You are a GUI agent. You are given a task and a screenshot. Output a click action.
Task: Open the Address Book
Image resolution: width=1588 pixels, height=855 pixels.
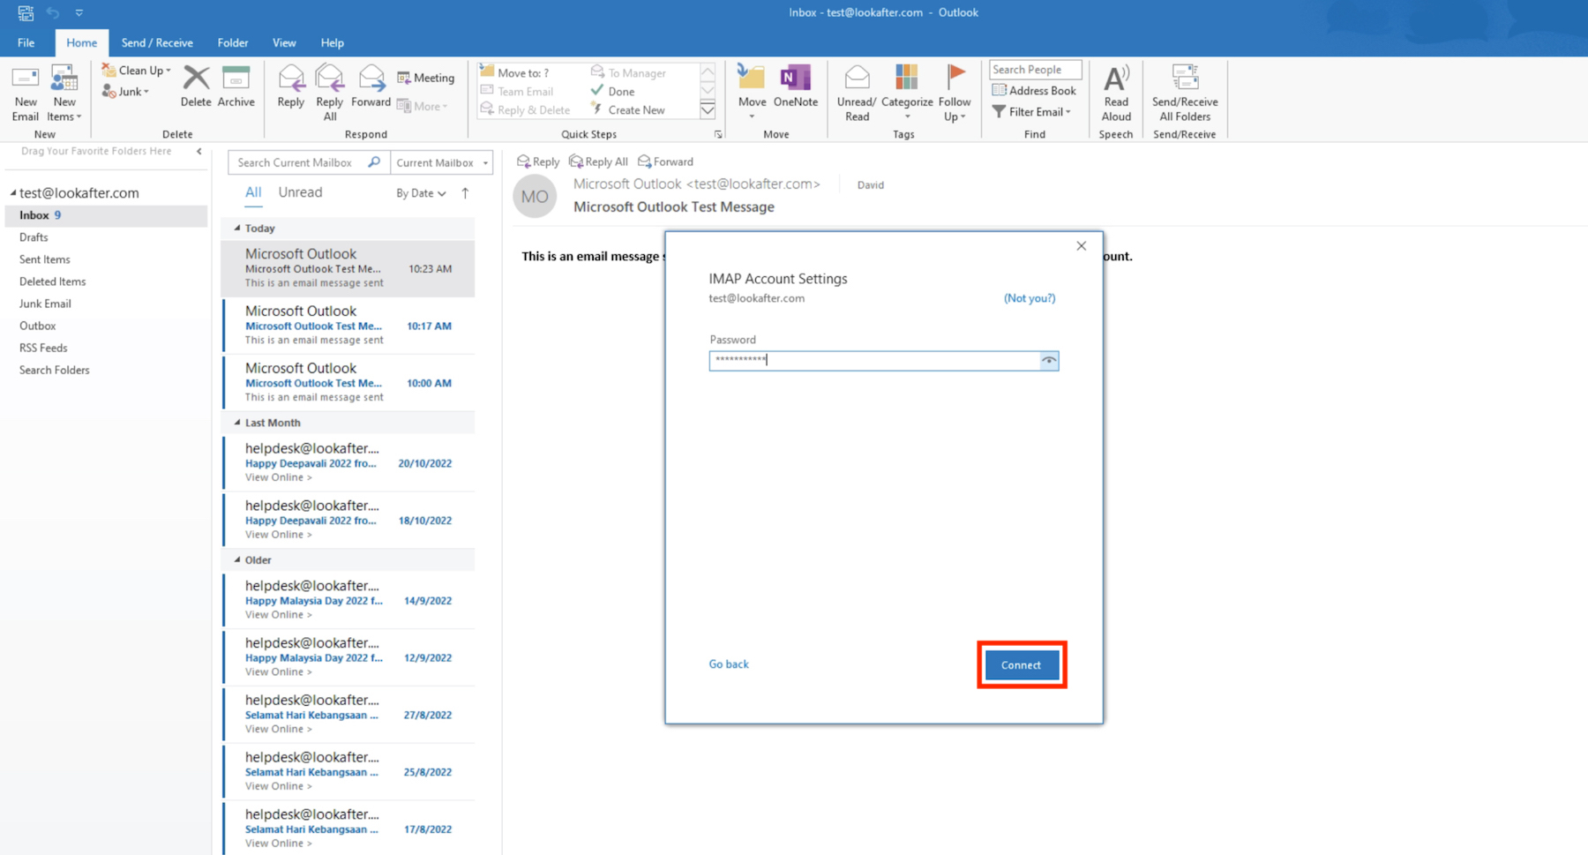point(1034,91)
